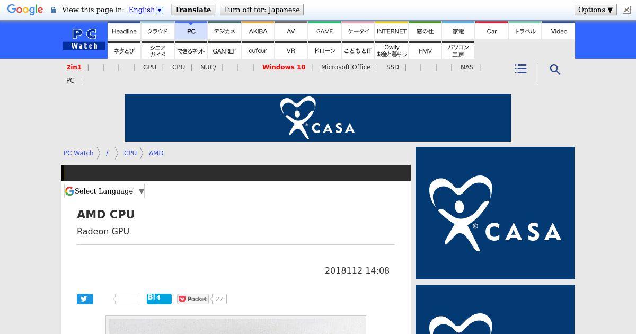Click Turn off for: Japanese button
Viewport: 636px width, 334px height.
(262, 10)
